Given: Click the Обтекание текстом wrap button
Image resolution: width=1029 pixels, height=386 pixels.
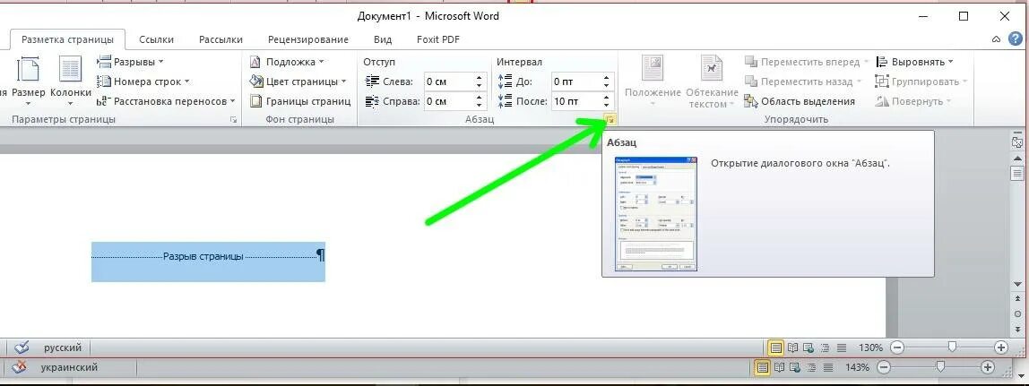Looking at the screenshot, I should 712,81.
